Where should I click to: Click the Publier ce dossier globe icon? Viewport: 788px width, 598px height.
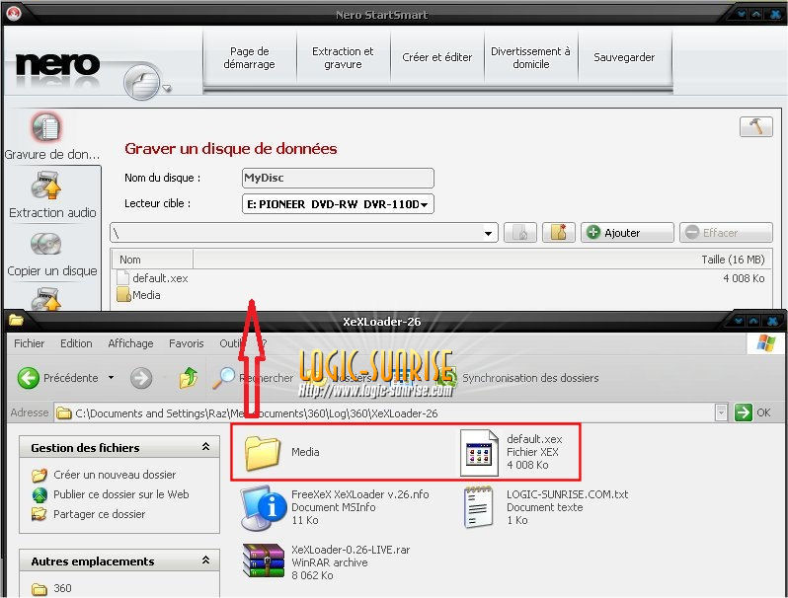pos(39,495)
